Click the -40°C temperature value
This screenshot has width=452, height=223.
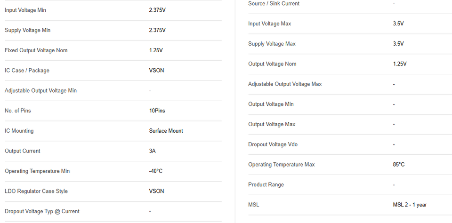click(x=155, y=171)
